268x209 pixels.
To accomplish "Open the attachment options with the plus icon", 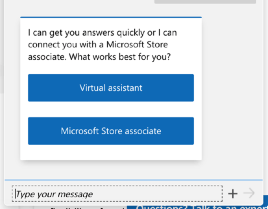I will [233, 193].
